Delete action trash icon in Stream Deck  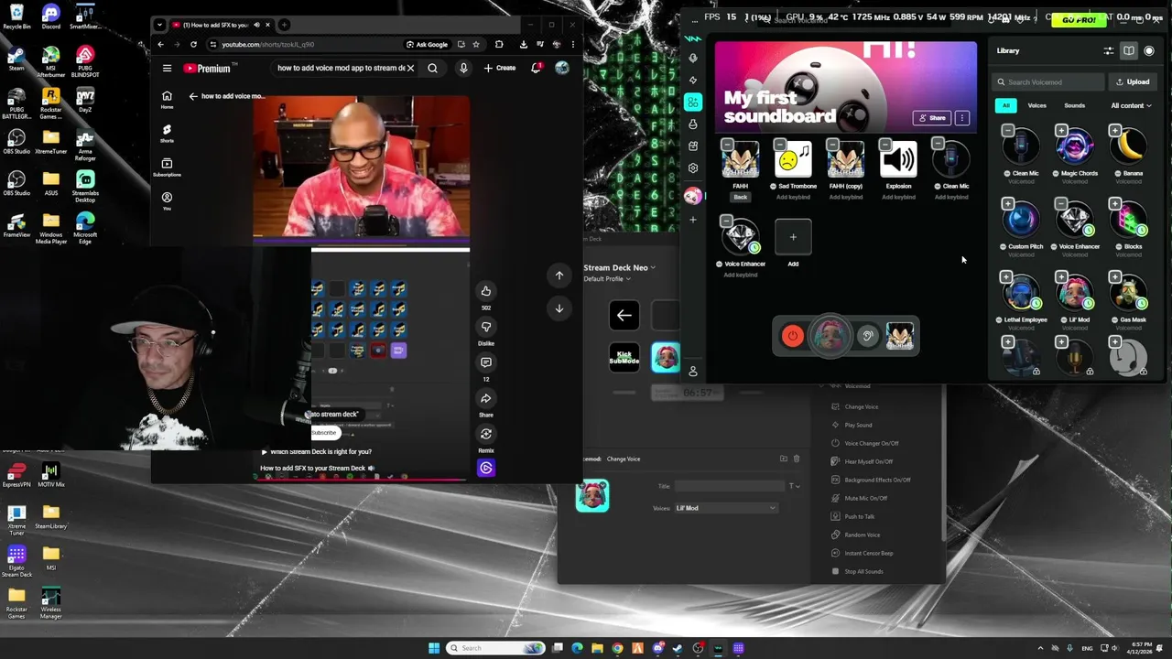[x=797, y=459]
